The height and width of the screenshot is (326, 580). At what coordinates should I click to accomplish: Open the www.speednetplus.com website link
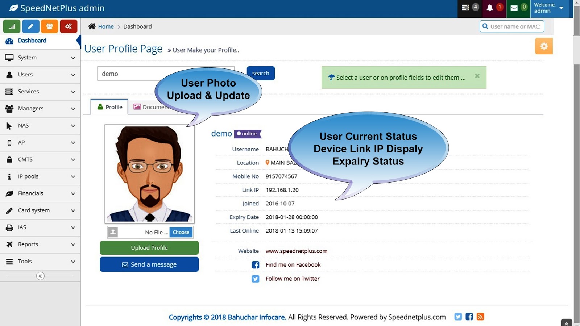[297, 251]
